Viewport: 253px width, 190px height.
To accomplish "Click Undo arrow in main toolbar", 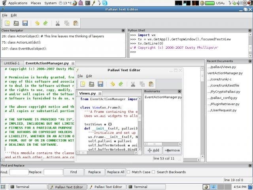I will [37, 23].
